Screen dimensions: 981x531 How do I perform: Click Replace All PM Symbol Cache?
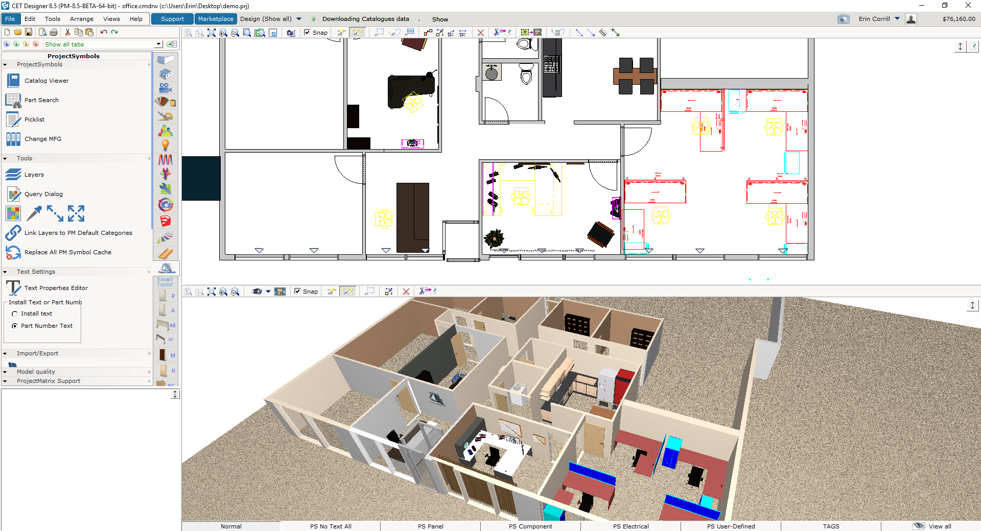tap(58, 252)
